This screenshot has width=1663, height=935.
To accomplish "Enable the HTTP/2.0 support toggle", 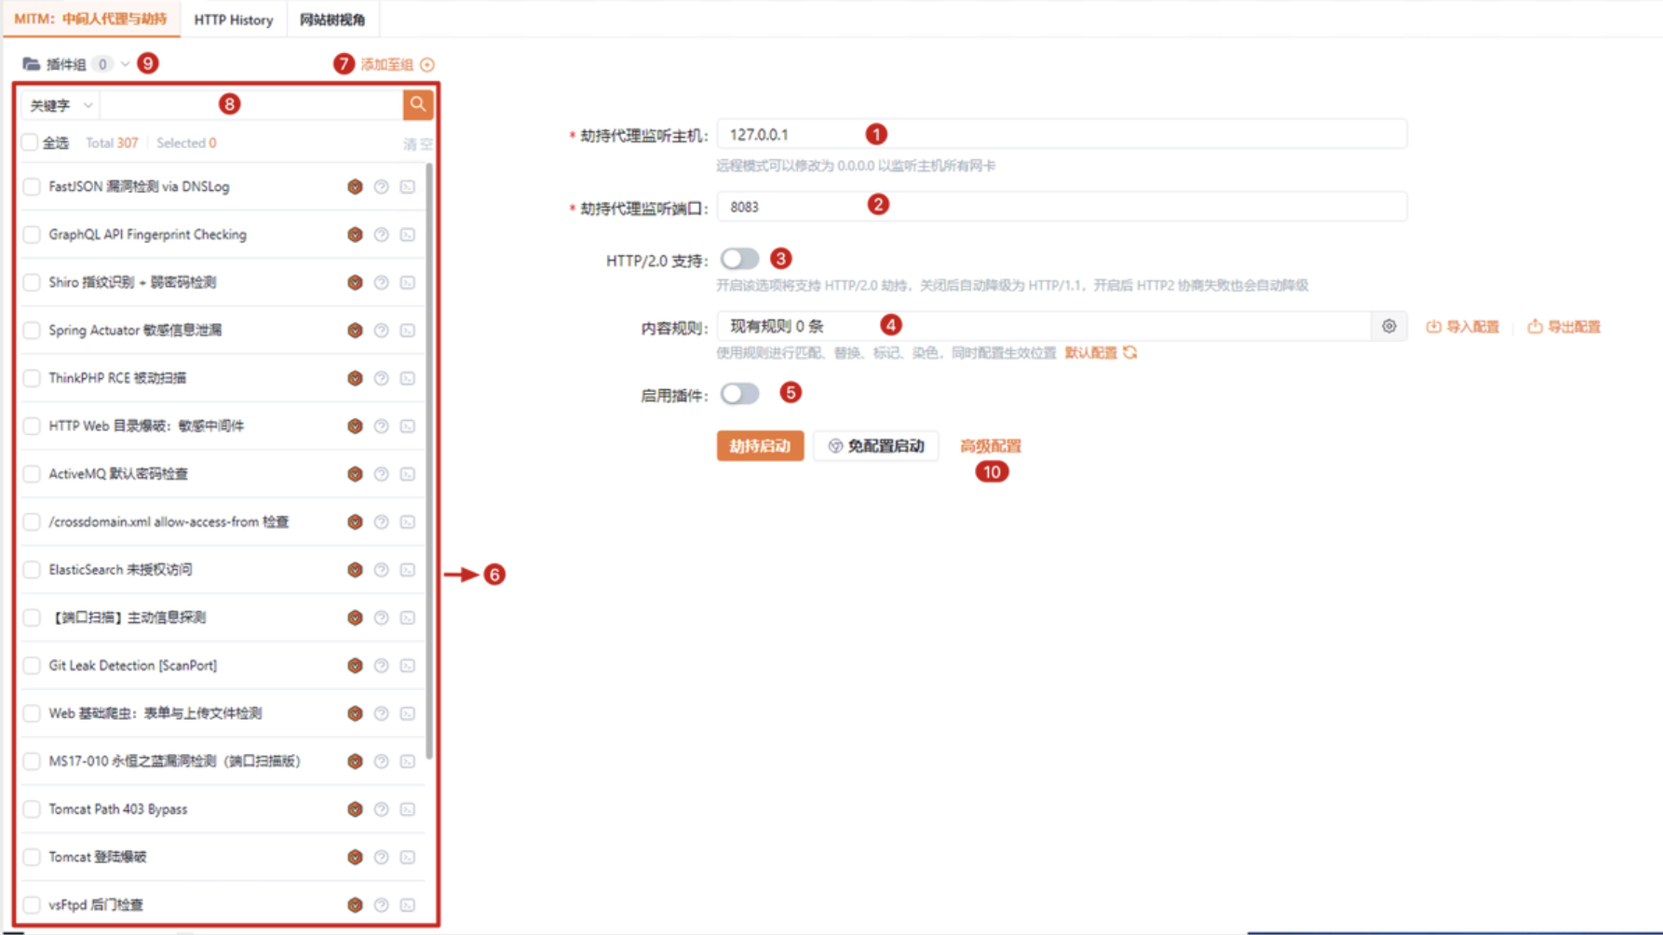I will click(739, 259).
